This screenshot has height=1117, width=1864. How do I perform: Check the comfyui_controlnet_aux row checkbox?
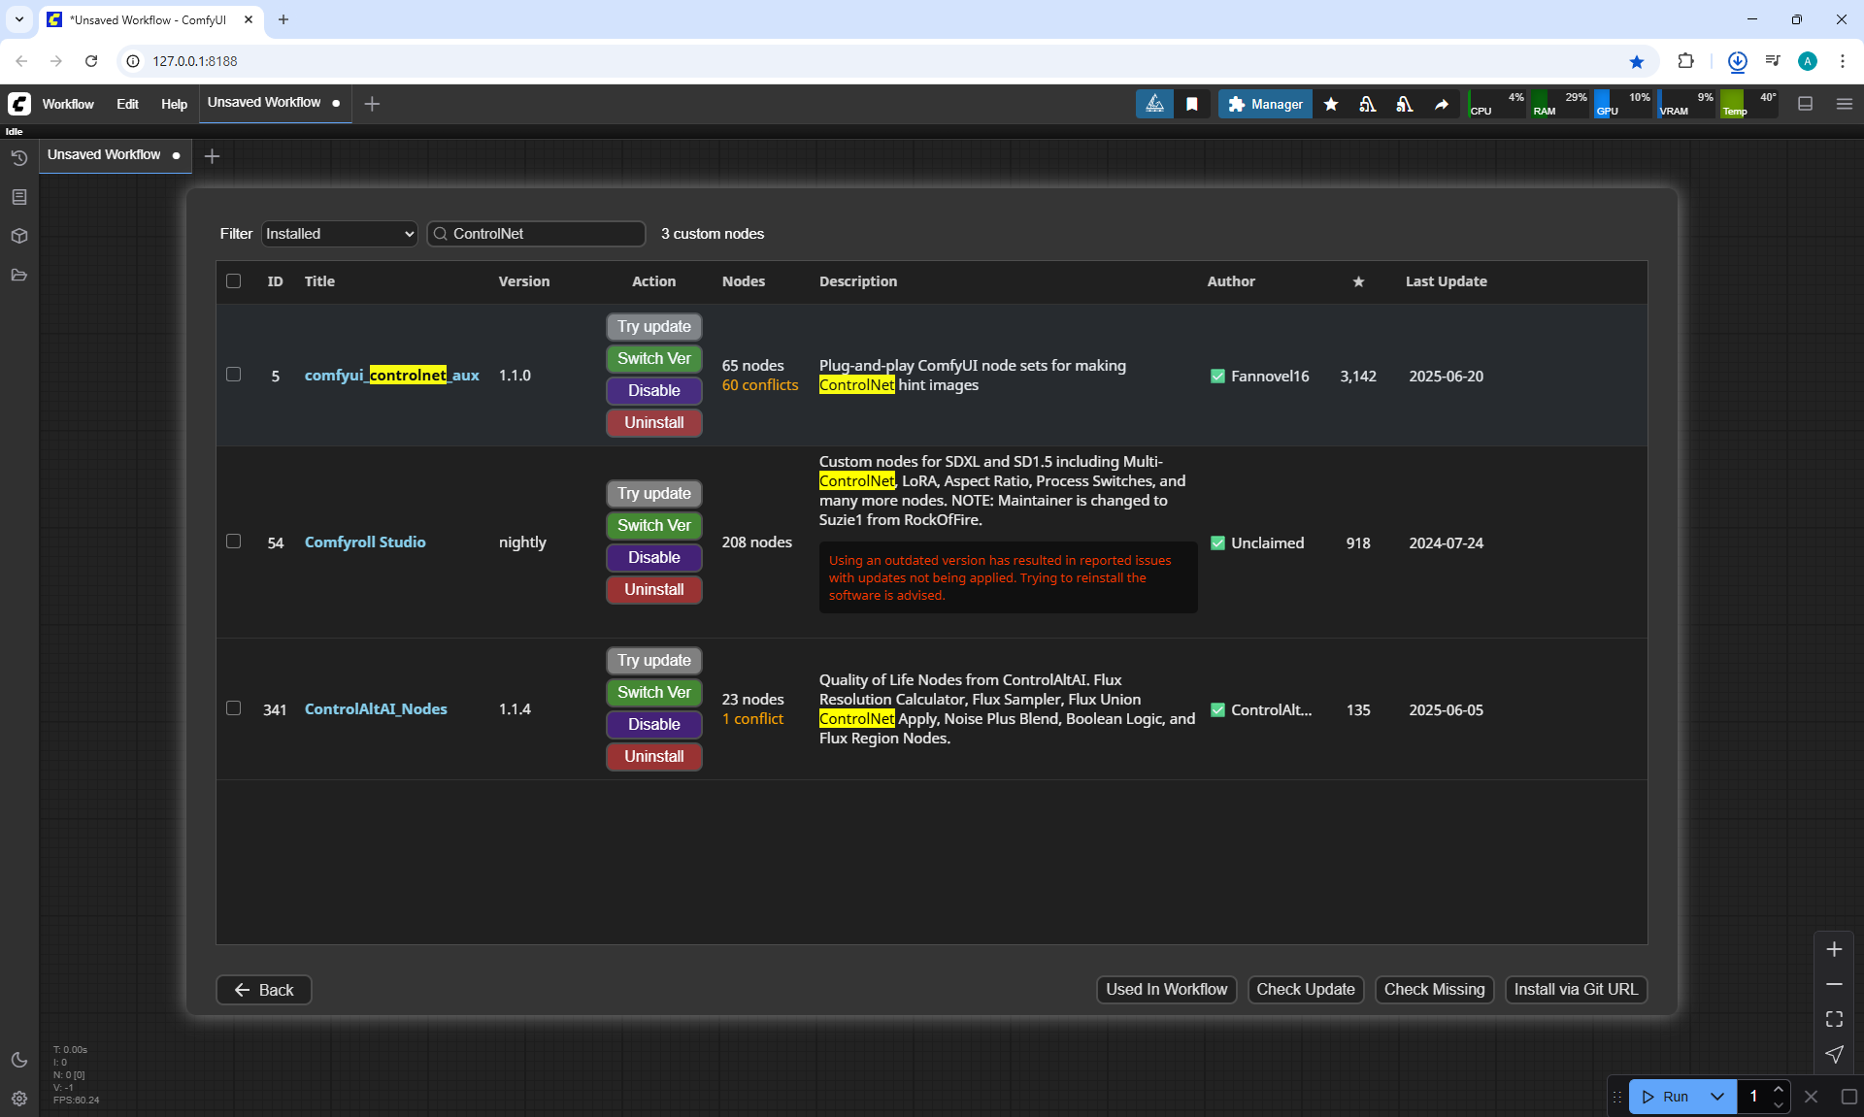pos(233,375)
